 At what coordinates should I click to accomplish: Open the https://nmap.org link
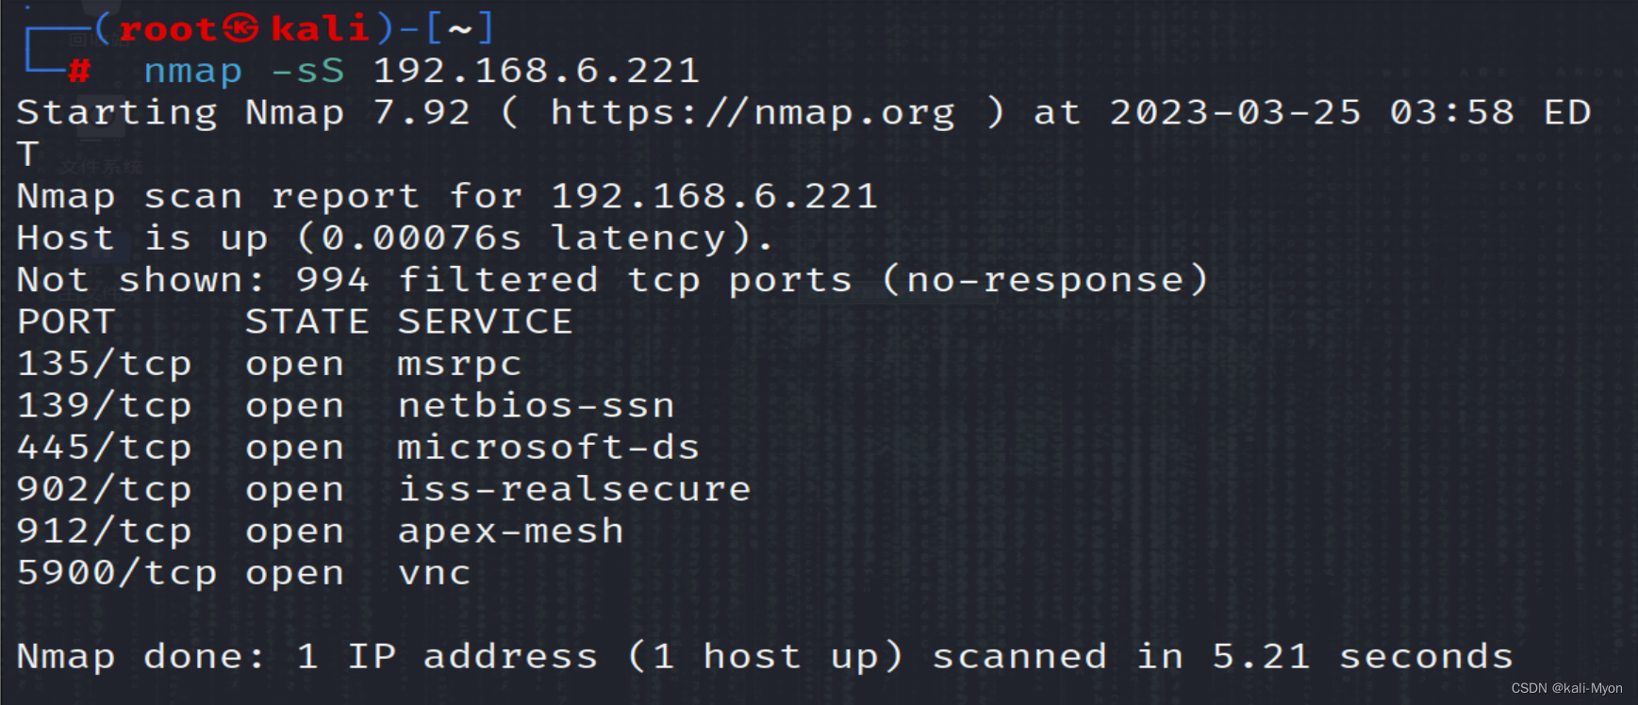pos(753,113)
